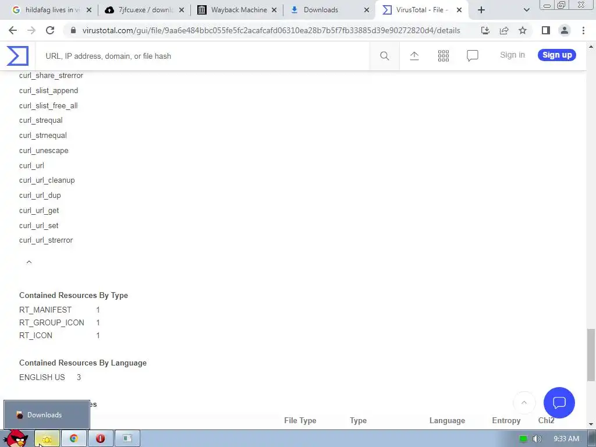Screen dimensions: 596x447
Task: Click the Sign in link
Action: [x=512, y=55]
